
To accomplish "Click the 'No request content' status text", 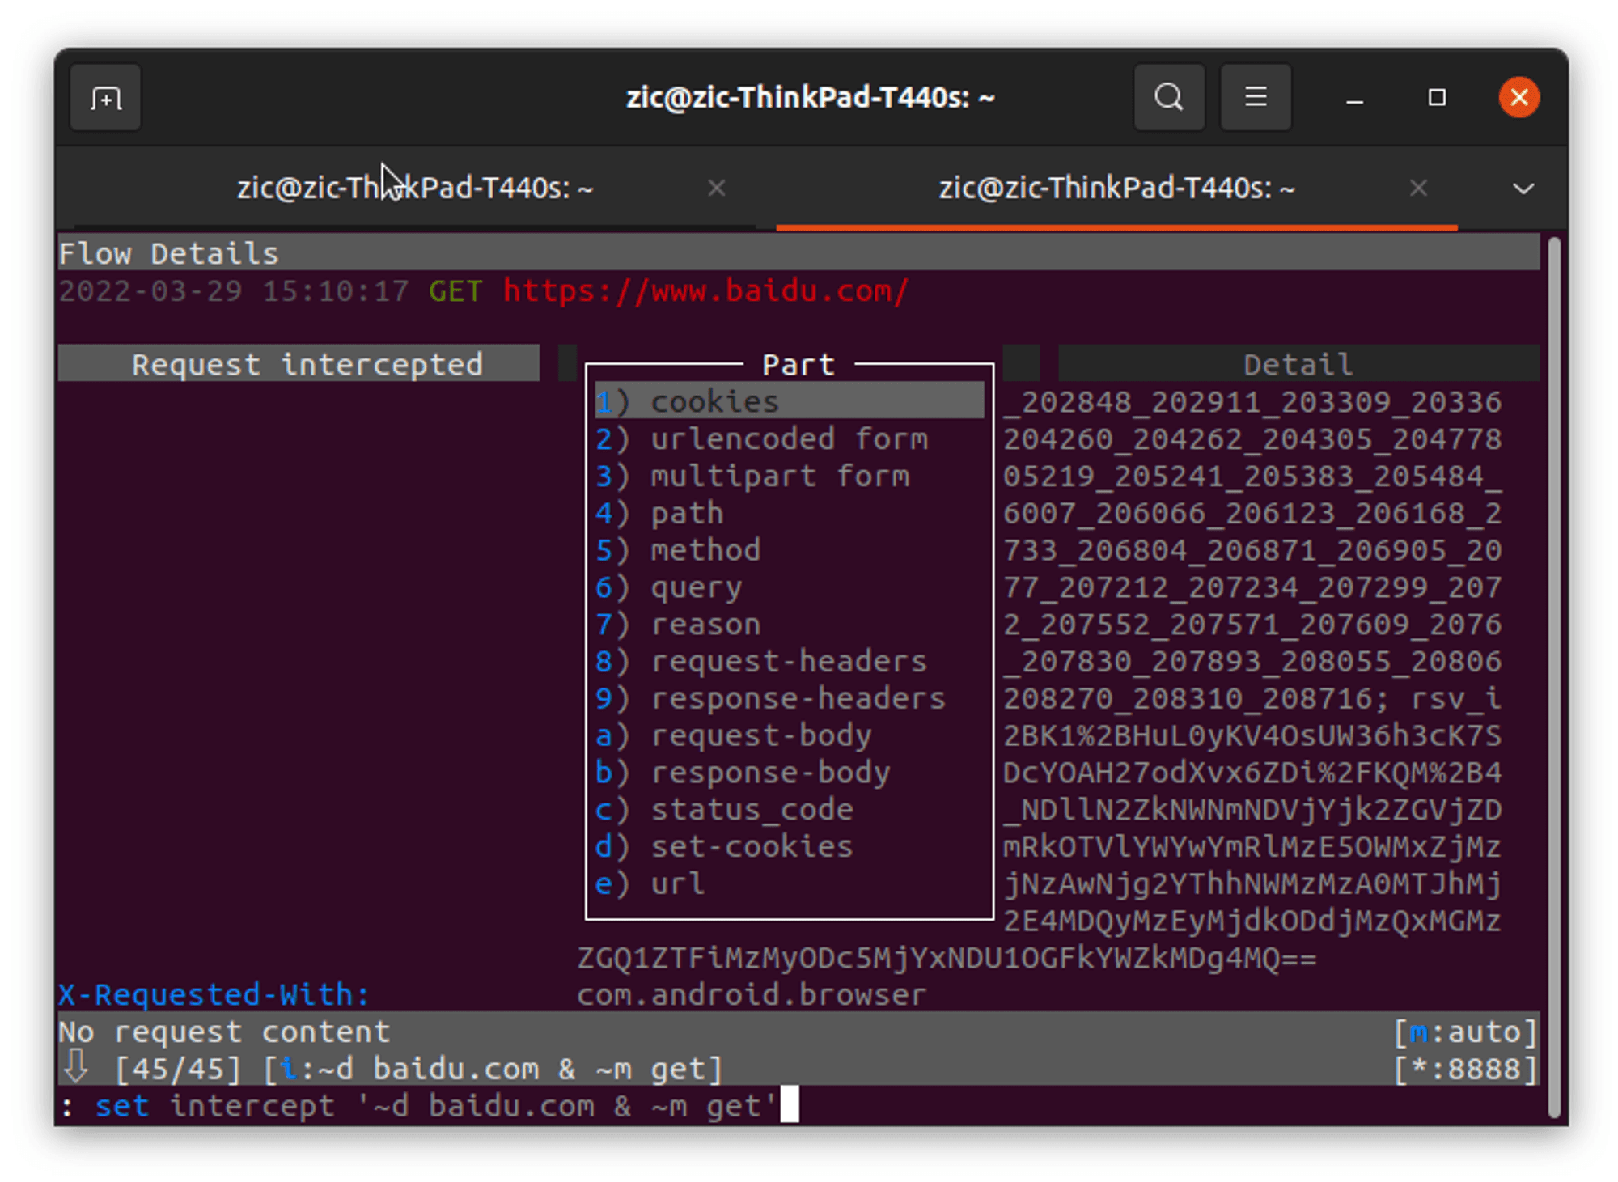I will pyautogui.click(x=224, y=1032).
